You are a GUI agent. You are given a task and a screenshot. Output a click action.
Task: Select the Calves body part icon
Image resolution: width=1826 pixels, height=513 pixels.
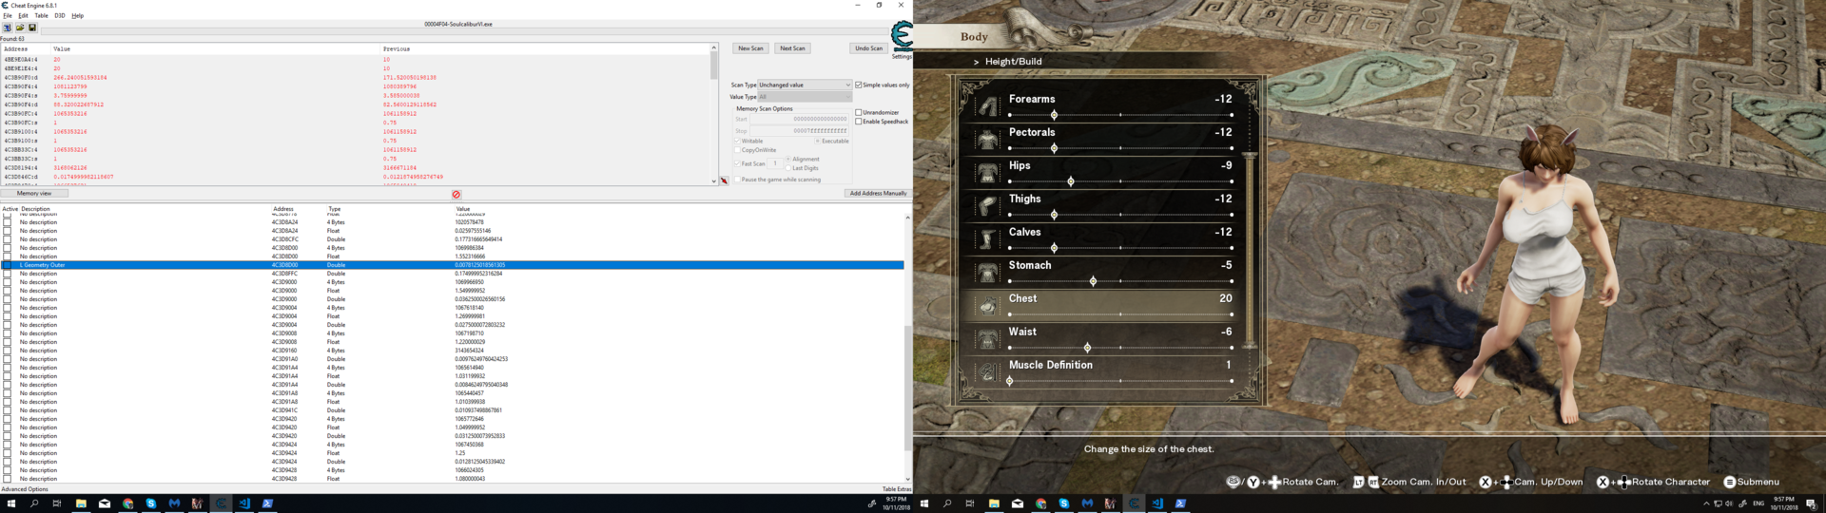(x=988, y=238)
